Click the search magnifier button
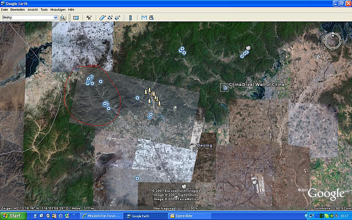The image size is (352, 220). pyautogui.click(x=63, y=18)
